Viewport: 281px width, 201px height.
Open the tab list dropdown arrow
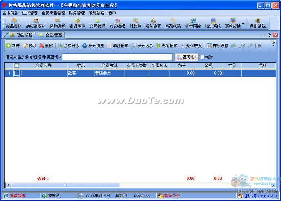tap(269, 35)
